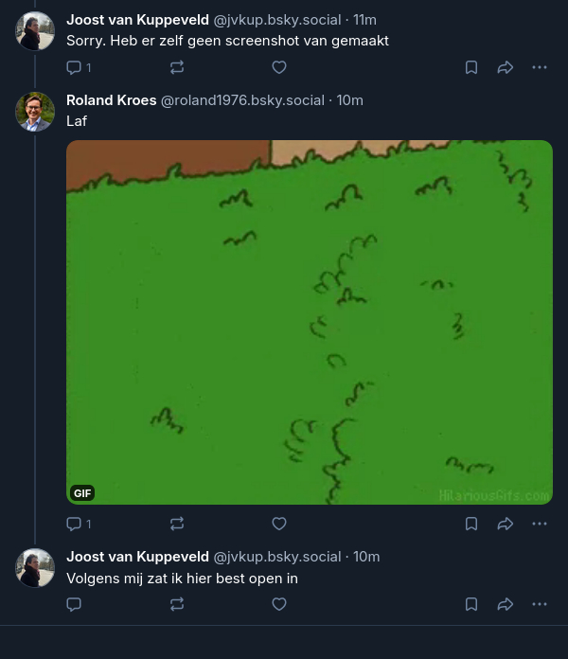This screenshot has height=659, width=568.
Task: Play the green bushes GIF
Action: 310,322
